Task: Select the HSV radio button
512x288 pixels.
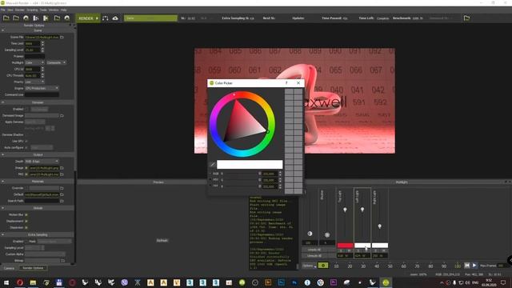Action: (210, 179)
